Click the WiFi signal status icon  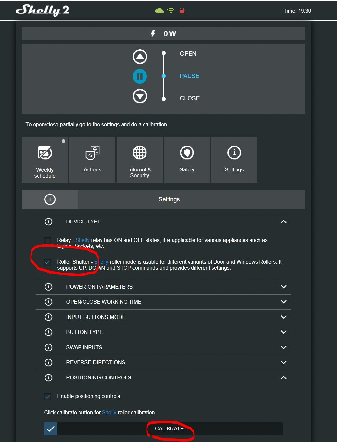[x=171, y=11]
